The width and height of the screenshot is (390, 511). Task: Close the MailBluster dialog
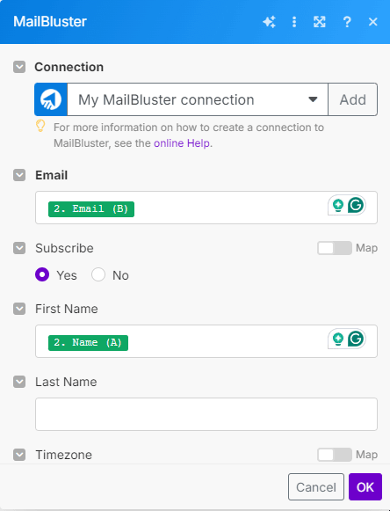click(372, 22)
